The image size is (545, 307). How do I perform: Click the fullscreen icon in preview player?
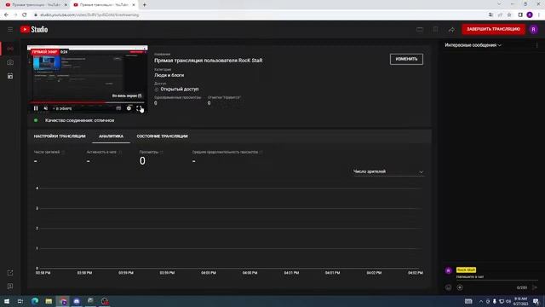139,108
